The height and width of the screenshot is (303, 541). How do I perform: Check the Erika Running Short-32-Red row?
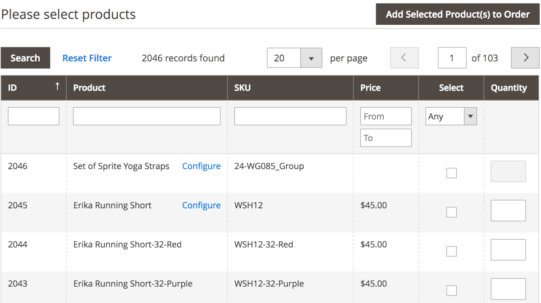tap(451, 251)
